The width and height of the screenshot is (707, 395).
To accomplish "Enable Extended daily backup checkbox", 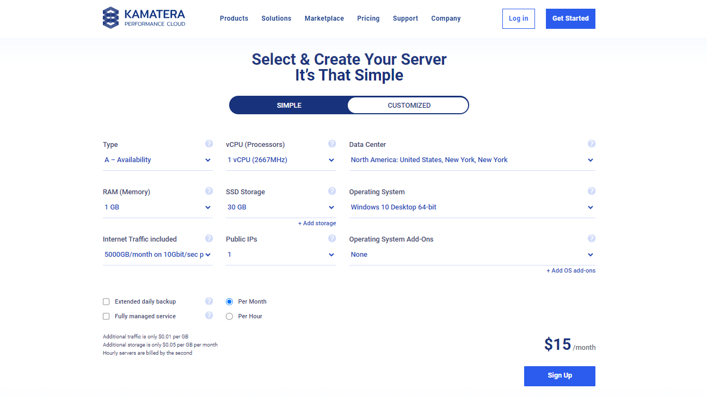I will 106,301.
